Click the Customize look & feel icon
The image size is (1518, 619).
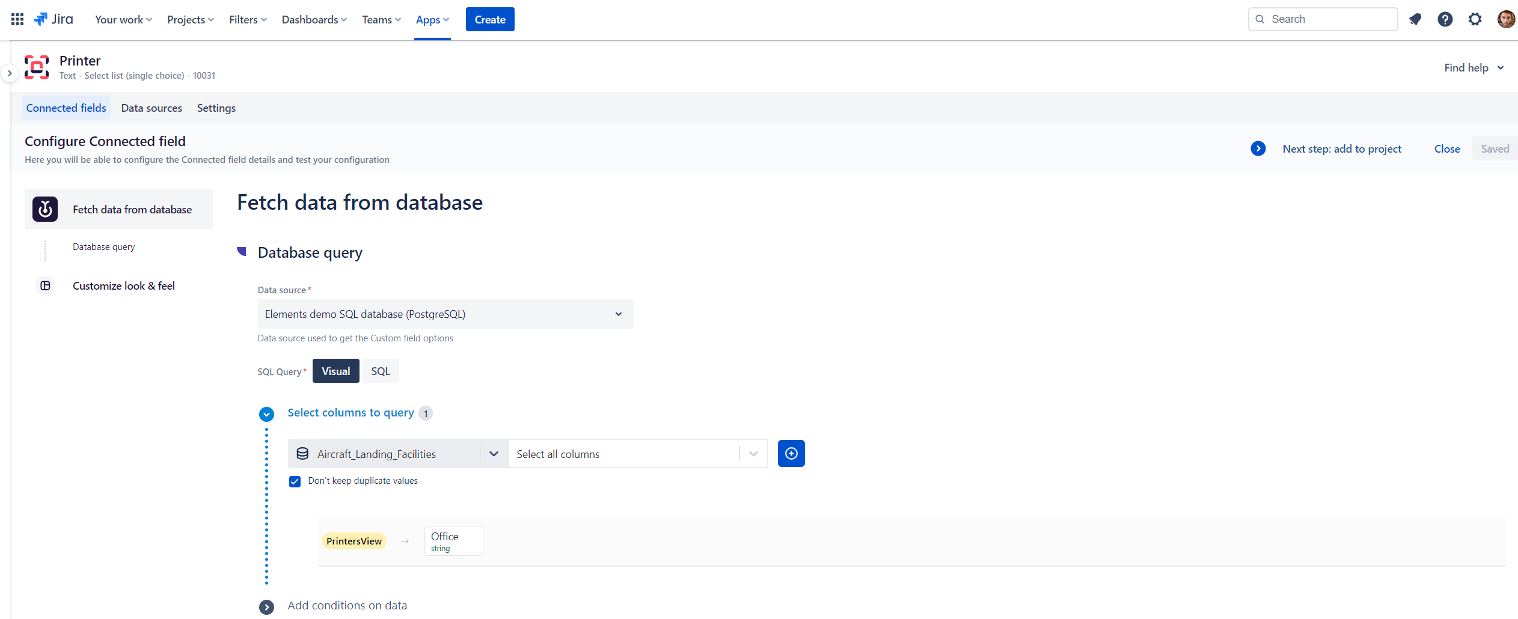pyautogui.click(x=45, y=286)
